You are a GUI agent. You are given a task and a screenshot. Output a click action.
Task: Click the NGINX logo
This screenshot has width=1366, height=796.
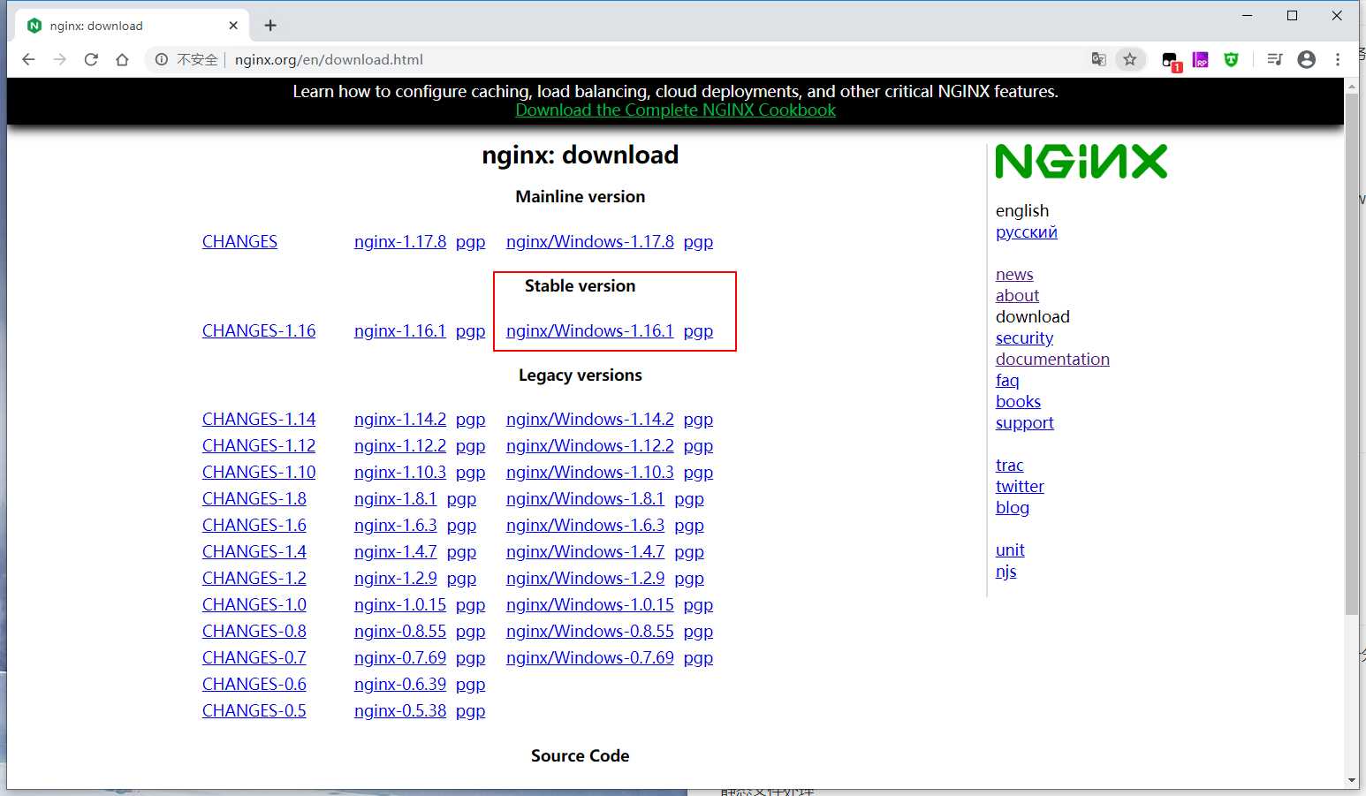tap(1081, 162)
